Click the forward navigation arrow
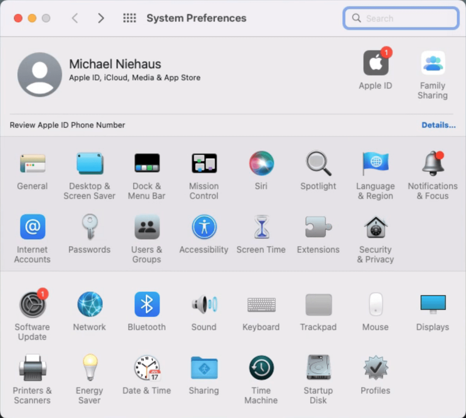 click(101, 18)
